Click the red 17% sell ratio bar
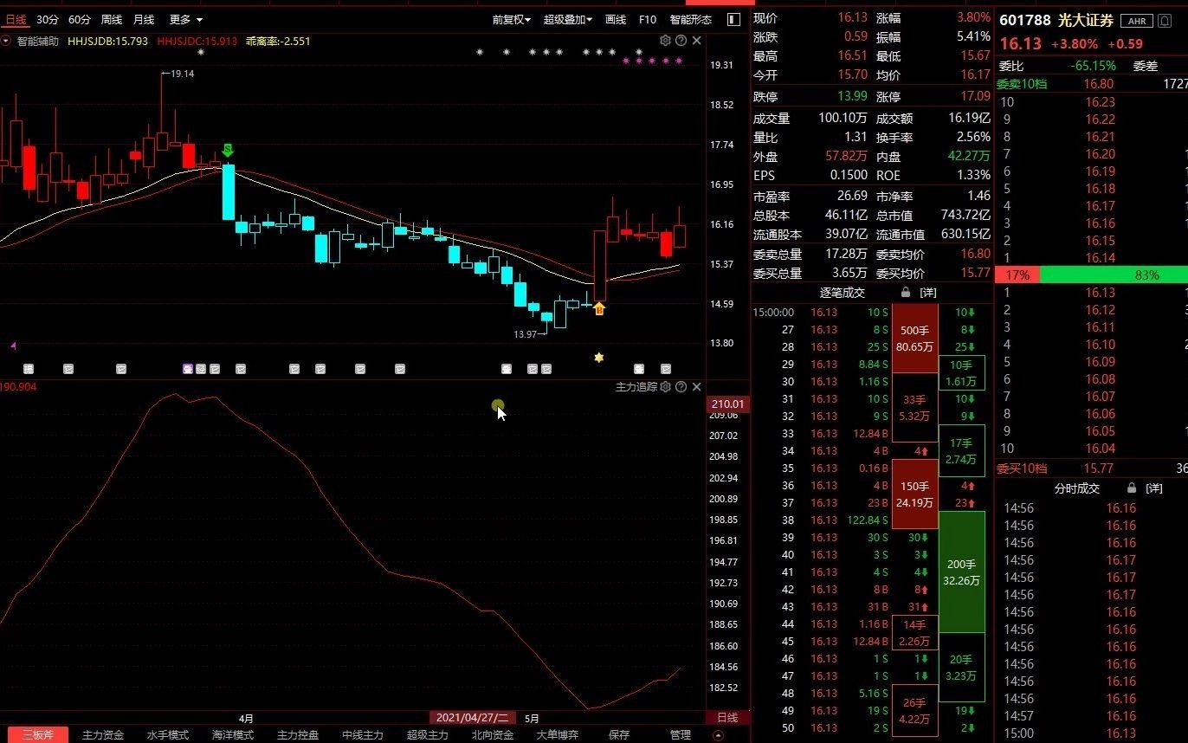This screenshot has height=743, width=1188. [x=1017, y=275]
